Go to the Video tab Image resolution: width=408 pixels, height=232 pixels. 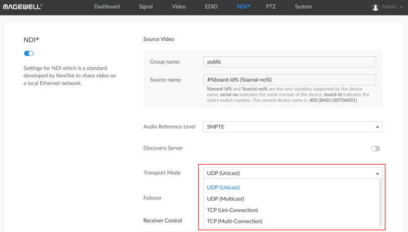point(179,7)
